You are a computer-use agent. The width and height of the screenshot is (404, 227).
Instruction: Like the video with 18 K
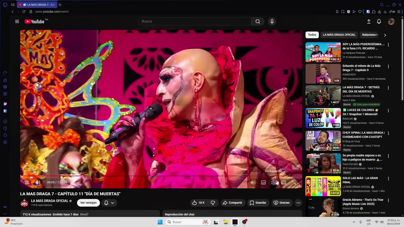click(x=198, y=203)
